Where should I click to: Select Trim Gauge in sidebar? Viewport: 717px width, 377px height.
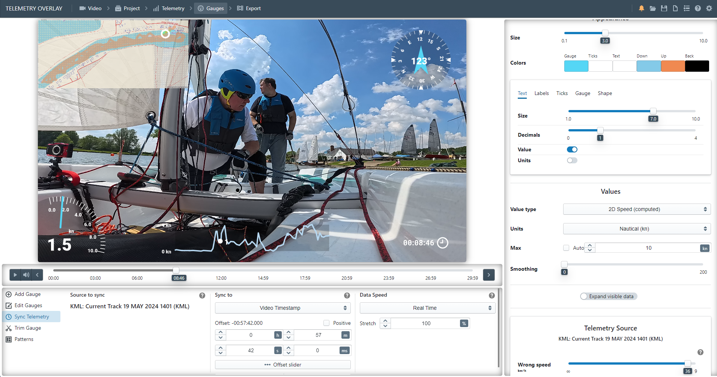[28, 328]
